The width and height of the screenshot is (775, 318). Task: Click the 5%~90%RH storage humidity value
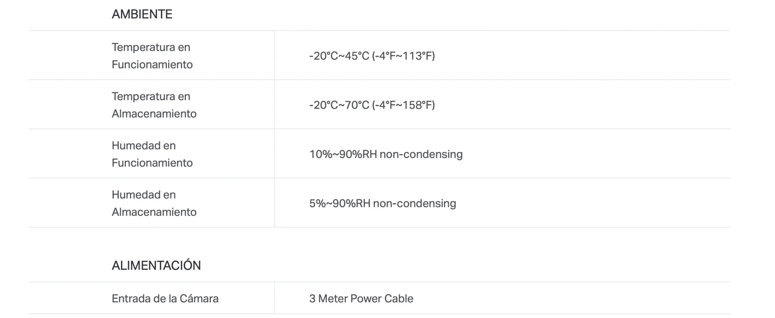coord(339,203)
